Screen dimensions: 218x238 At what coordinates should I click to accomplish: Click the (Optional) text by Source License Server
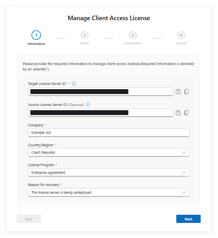click(76, 105)
